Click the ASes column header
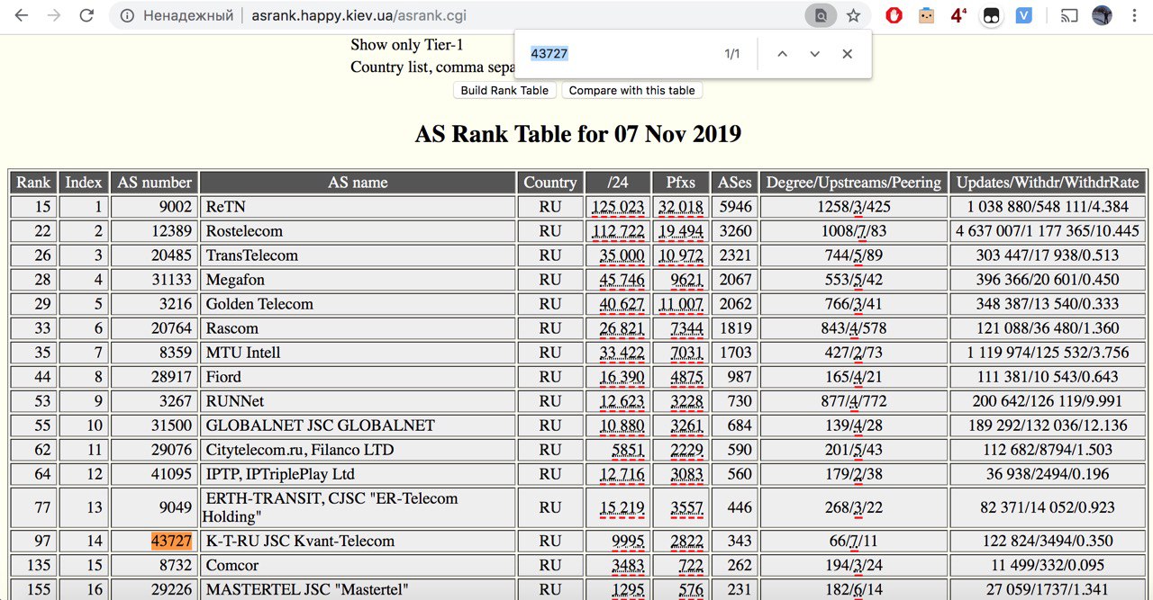 (734, 182)
